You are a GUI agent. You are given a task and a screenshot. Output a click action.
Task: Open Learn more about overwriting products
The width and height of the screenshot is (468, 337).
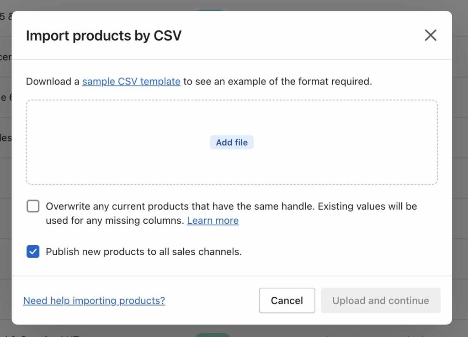tap(213, 221)
